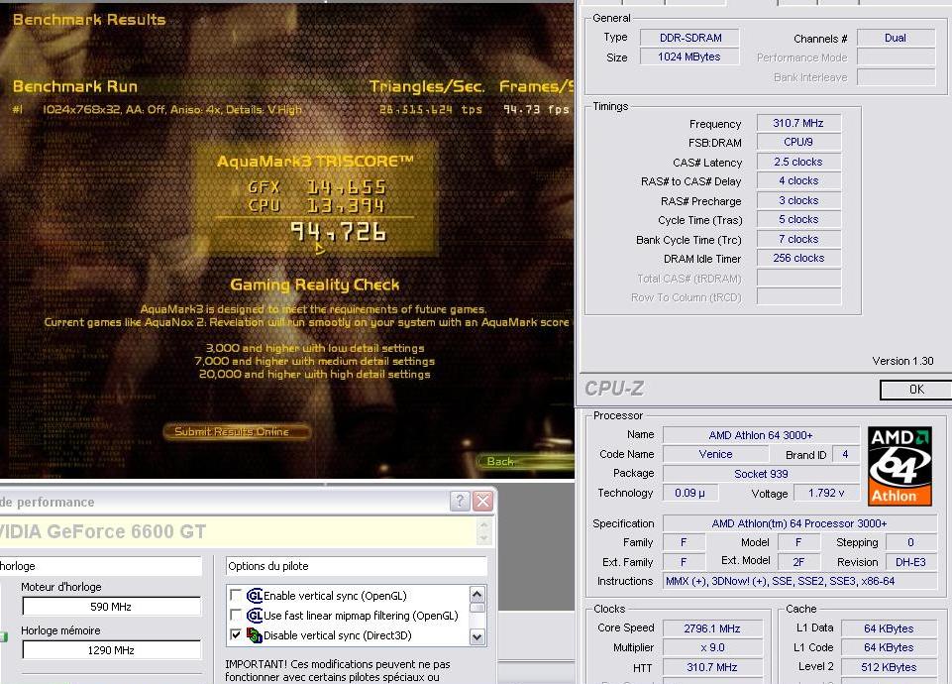Click Level 2 cache 512 KBytes
Screen dimensions: 952x684
(889, 667)
